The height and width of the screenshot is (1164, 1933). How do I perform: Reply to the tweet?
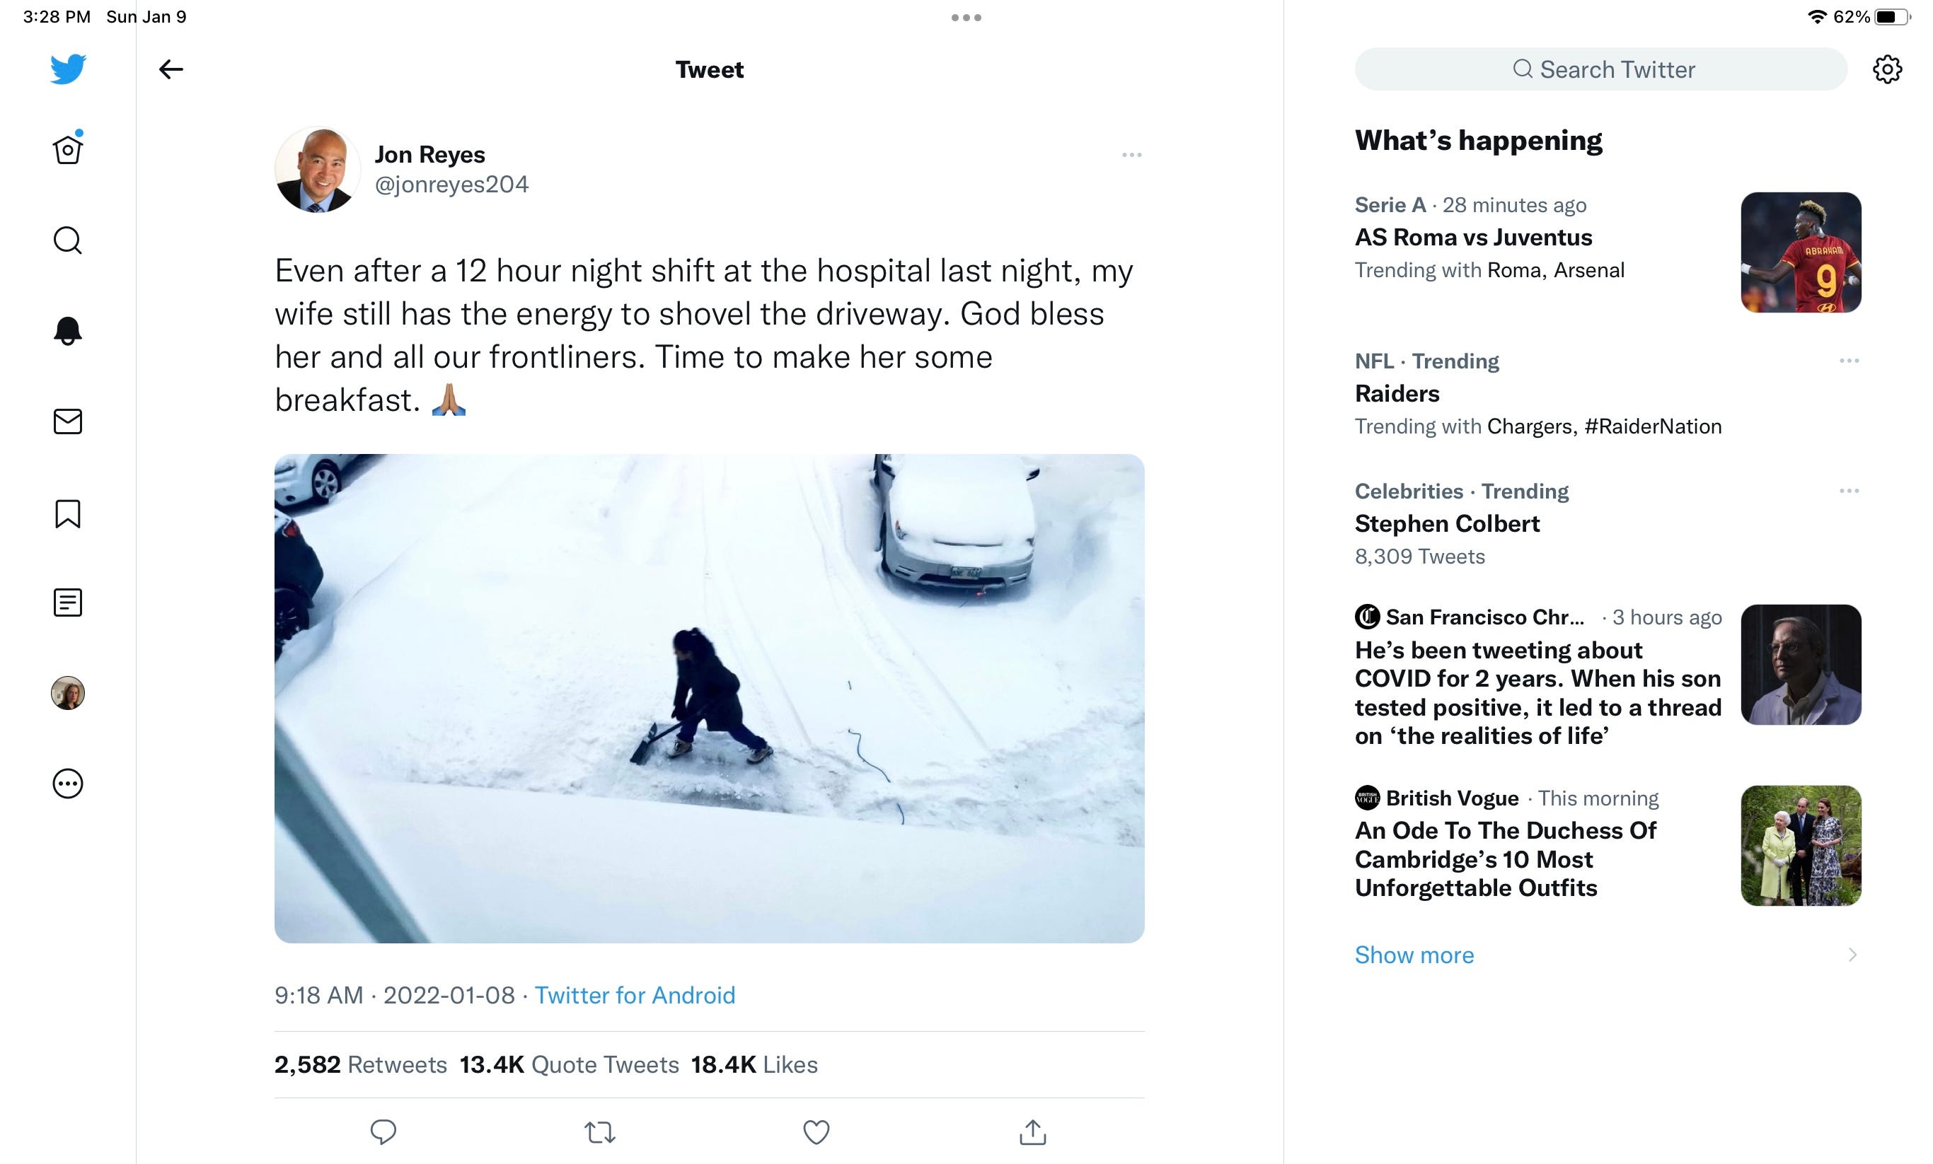(x=383, y=1132)
